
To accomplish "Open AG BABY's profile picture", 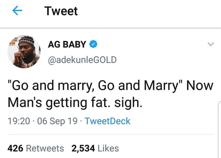I will click(x=24, y=52).
